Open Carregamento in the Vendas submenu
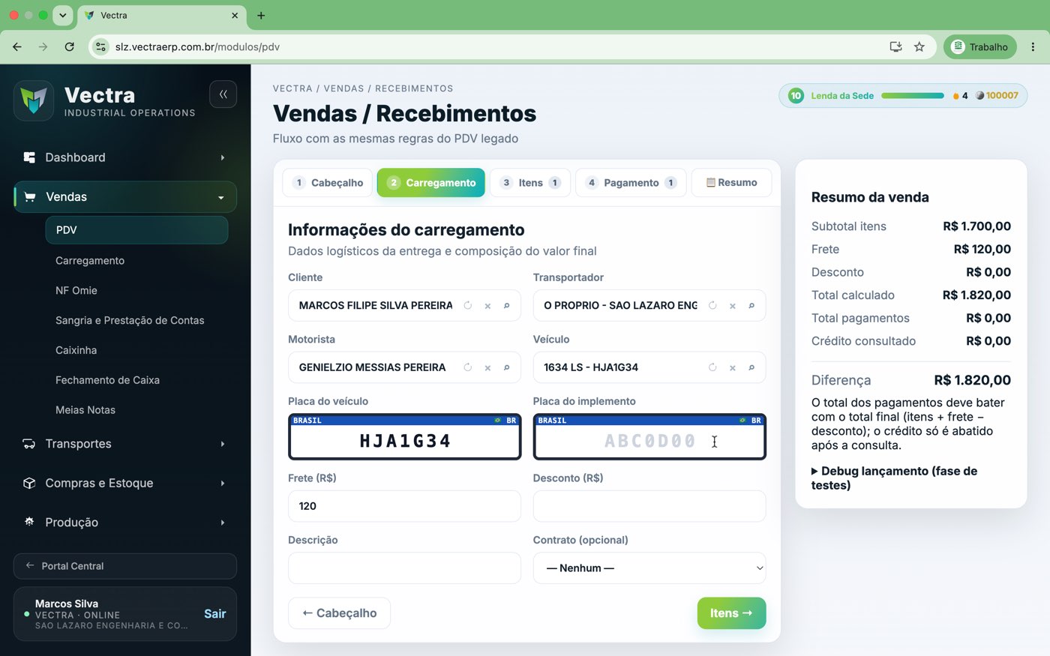This screenshot has width=1050, height=656. [90, 260]
